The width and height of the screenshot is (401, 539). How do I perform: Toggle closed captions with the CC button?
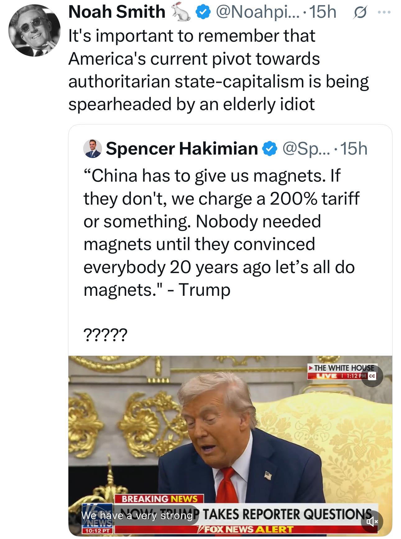372,376
